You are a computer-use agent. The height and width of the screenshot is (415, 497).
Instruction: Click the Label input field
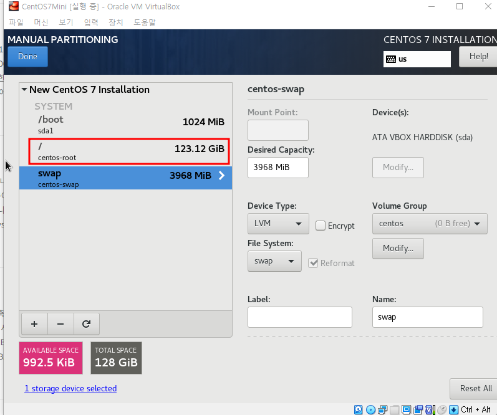point(300,317)
